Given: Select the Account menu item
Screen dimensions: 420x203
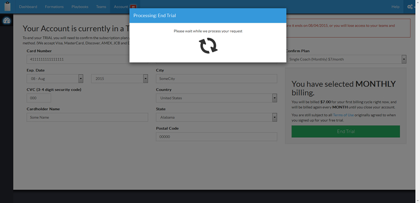Looking at the screenshot, I should 121,7.
